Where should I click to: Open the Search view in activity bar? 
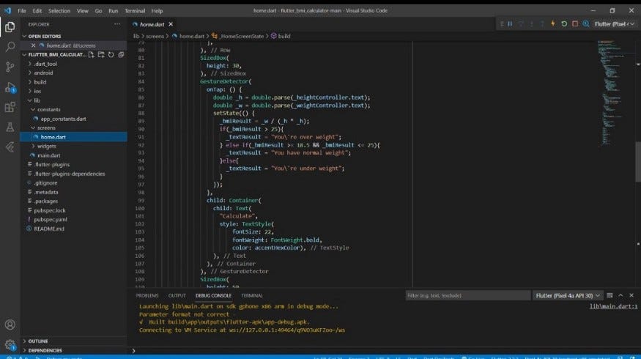point(10,47)
